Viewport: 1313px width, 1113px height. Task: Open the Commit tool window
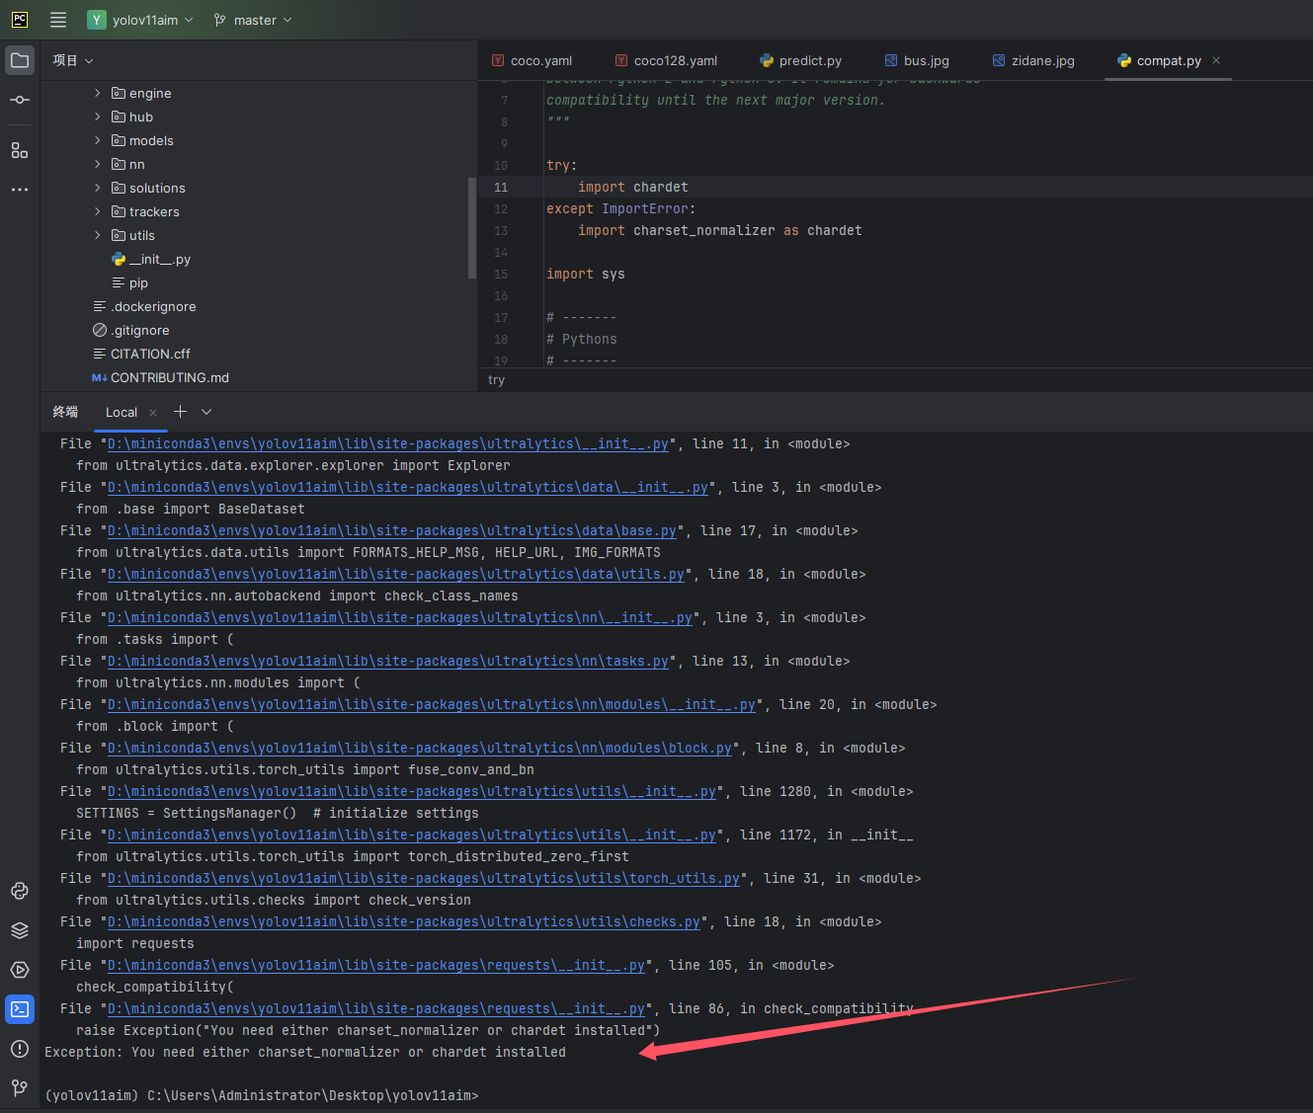click(x=20, y=99)
